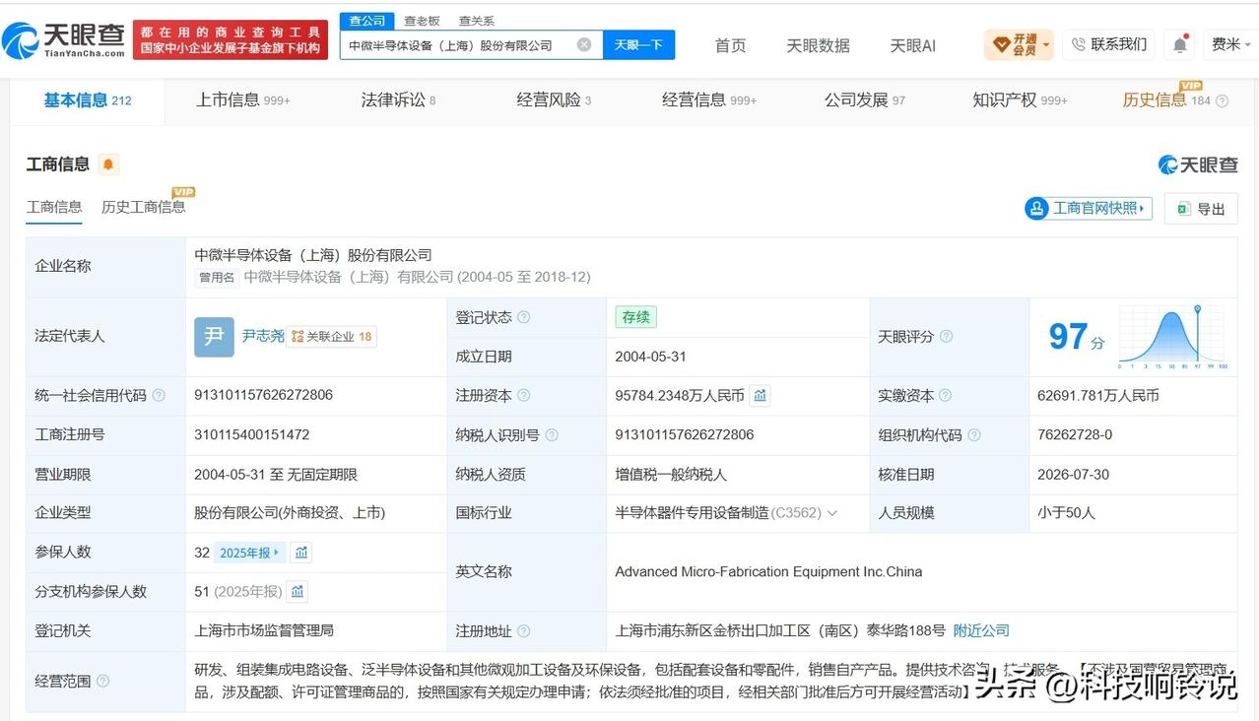Open the 尹志尧 person link
Screen dimensions: 1259x721
point(263,337)
